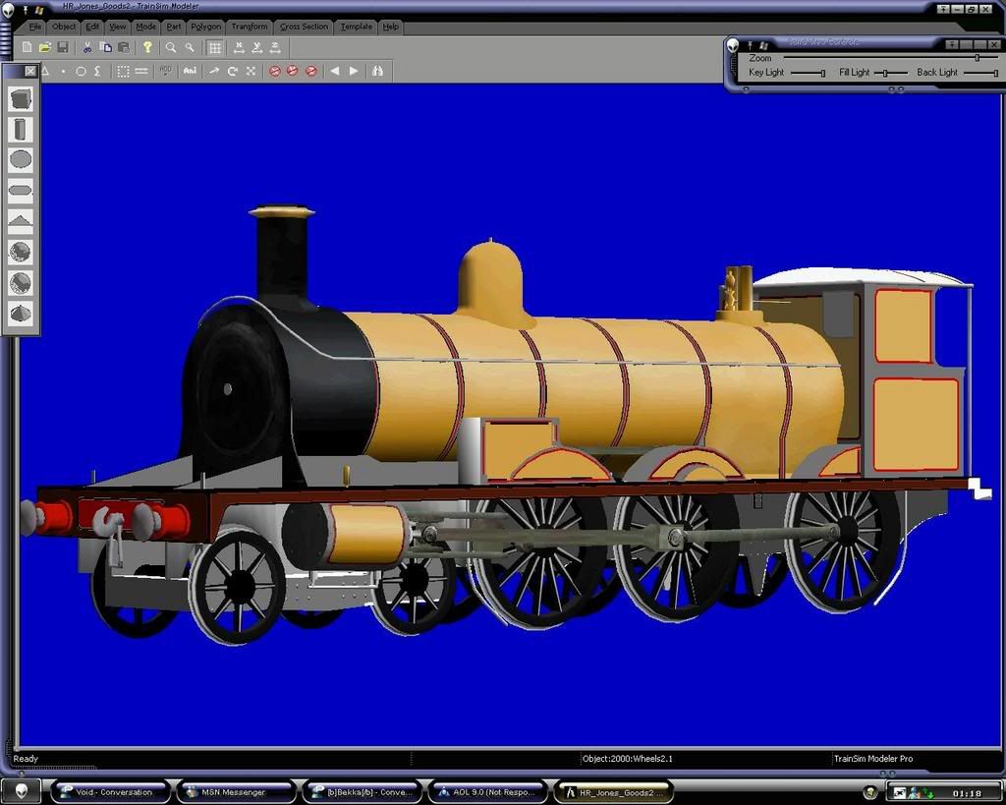Click the Key Light slider handle
This screenshot has width=1006, height=805.
point(822,73)
